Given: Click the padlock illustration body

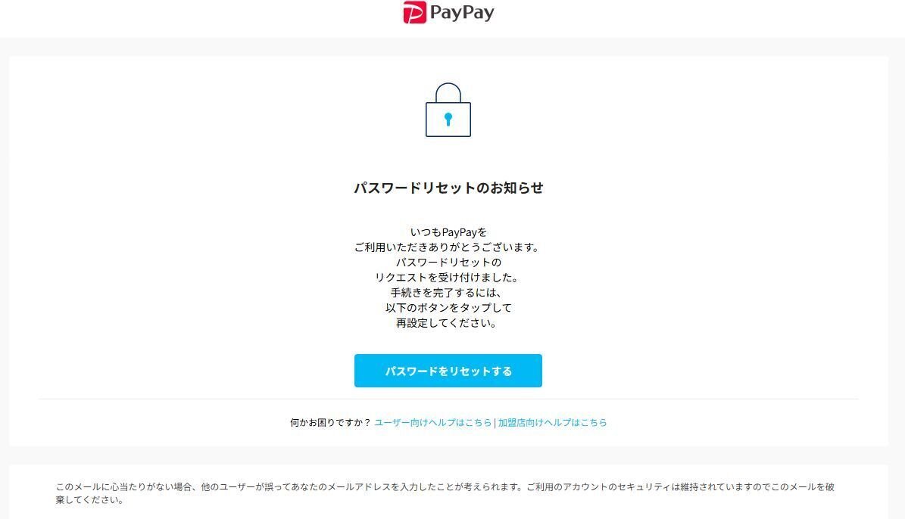Looking at the screenshot, I should click(x=448, y=120).
